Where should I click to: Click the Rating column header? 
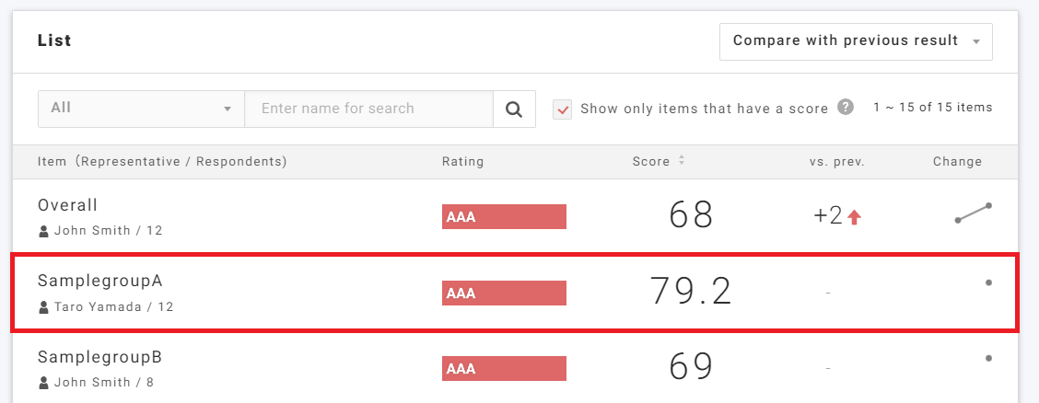pyautogui.click(x=462, y=162)
